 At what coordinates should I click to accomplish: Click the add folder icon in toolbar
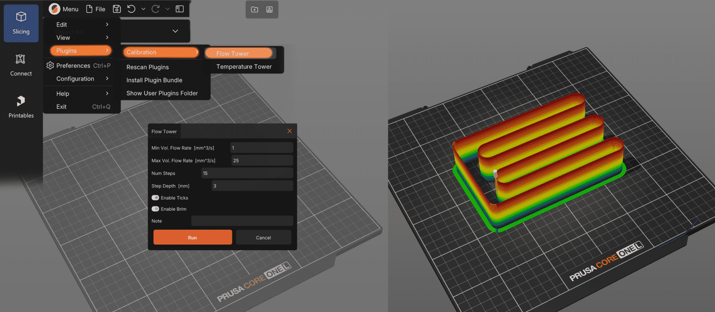(255, 9)
